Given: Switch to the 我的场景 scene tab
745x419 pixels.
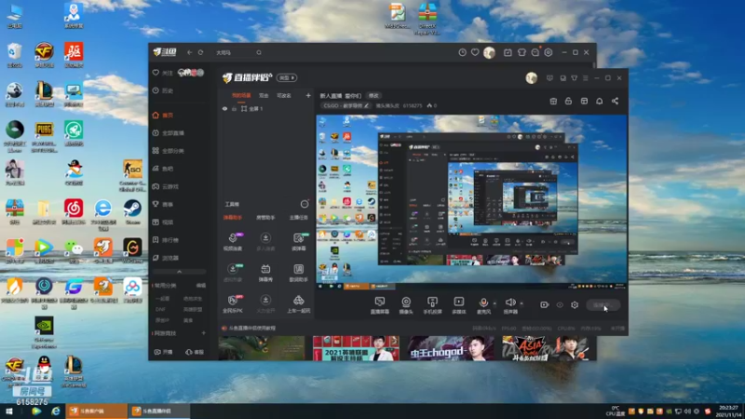Looking at the screenshot, I should tap(241, 96).
